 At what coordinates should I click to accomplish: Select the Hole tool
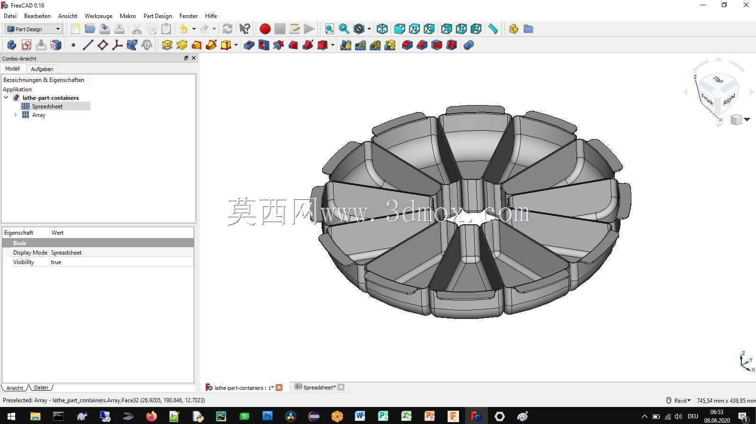pyautogui.click(x=264, y=45)
